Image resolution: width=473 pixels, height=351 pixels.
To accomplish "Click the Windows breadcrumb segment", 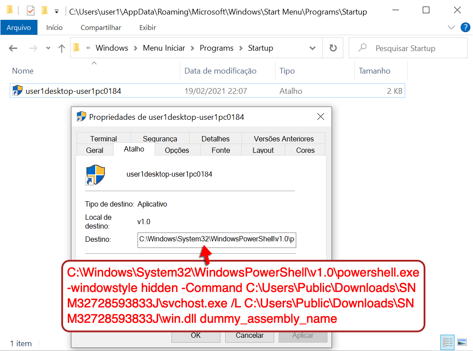I will click(112, 48).
